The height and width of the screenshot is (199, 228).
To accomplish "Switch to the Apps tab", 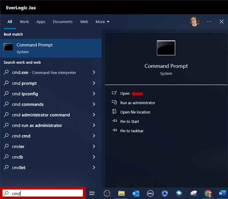I will point(41,22).
